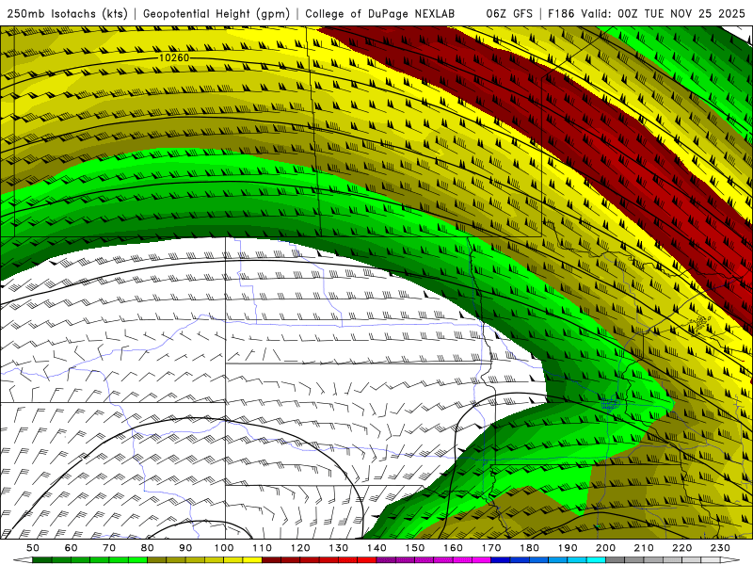Click the 'Geopotential Height (gpm)' title text
This screenshot has width=753, height=565.
point(216,14)
